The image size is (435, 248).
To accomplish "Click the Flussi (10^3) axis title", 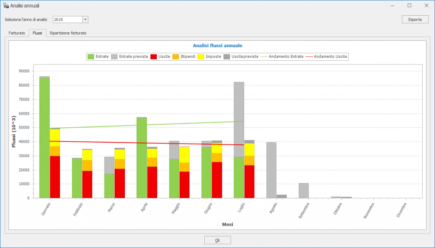I will [14, 132].
